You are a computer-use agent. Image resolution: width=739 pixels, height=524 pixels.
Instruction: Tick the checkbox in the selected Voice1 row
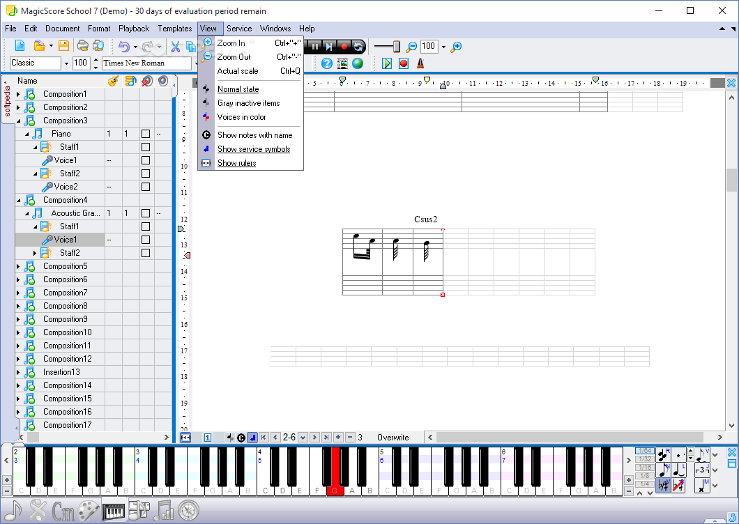tap(146, 240)
